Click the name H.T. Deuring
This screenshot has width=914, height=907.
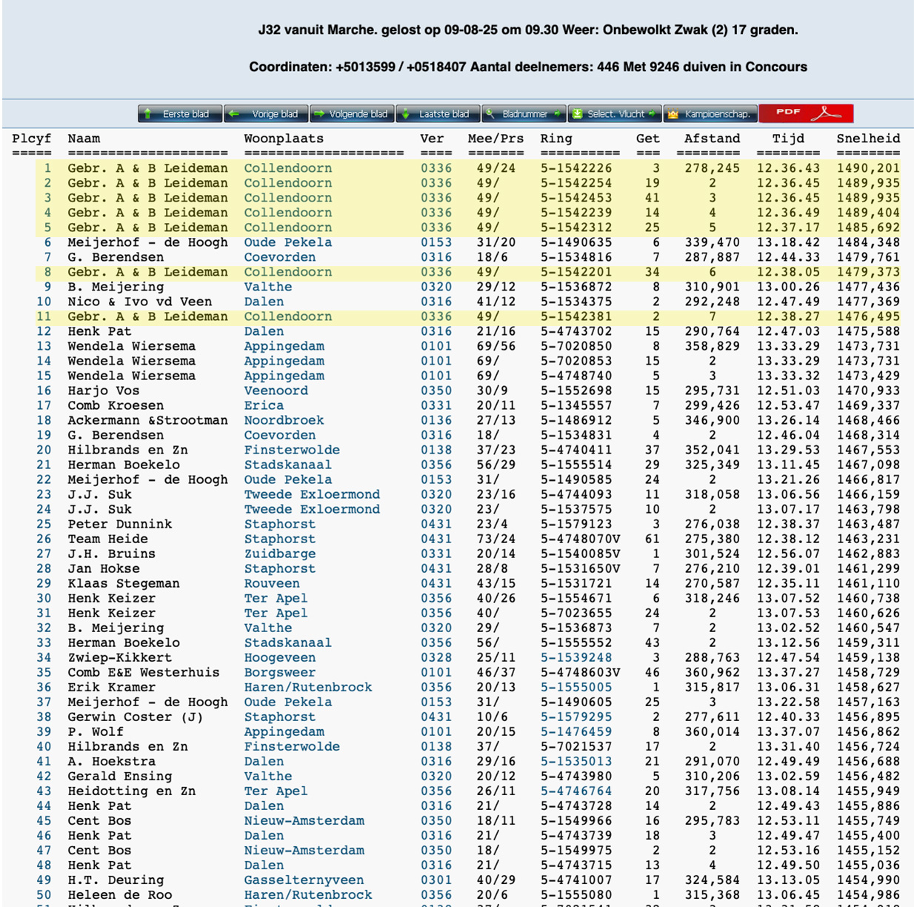(116, 880)
